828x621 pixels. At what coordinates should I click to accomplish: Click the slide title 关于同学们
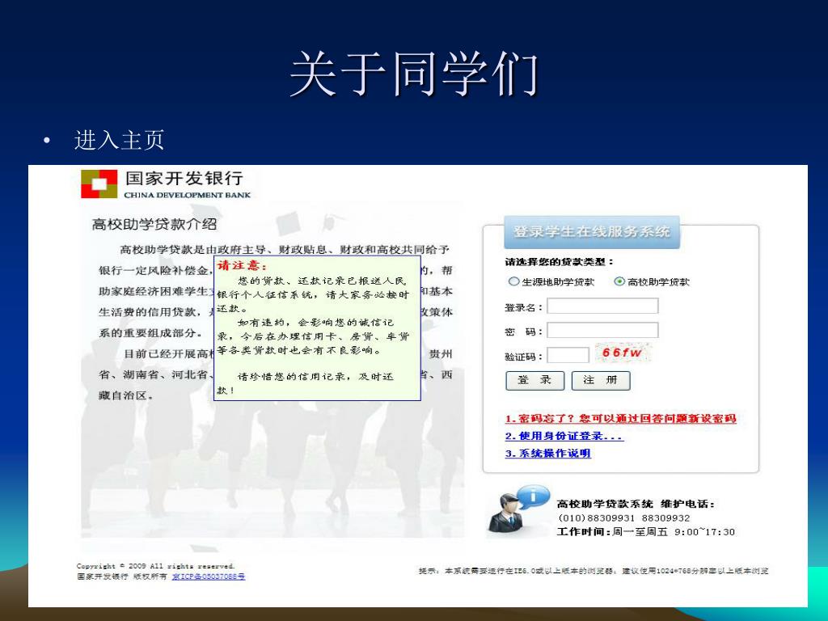(414, 74)
